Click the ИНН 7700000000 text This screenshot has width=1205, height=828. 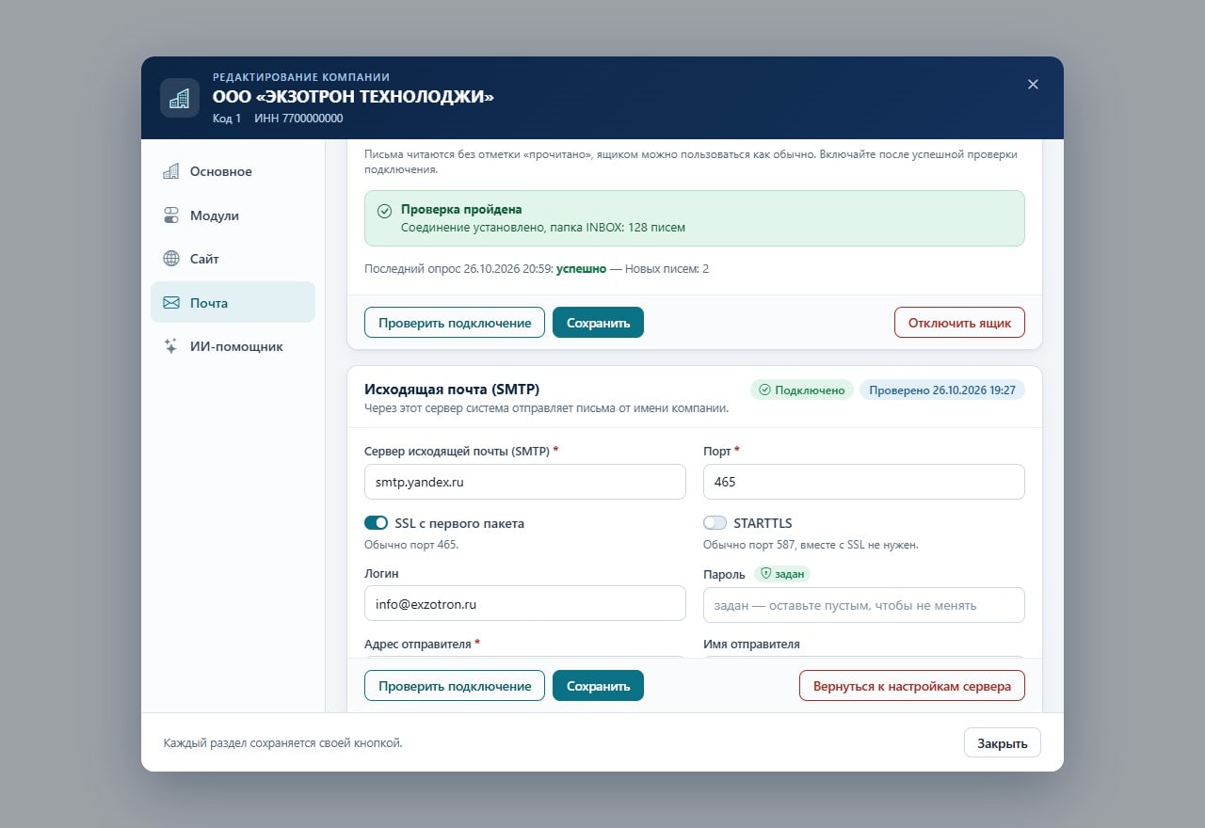click(298, 119)
